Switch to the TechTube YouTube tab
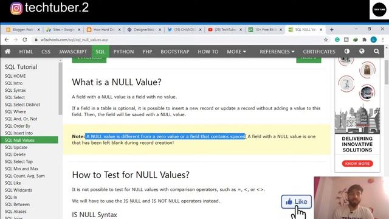Viewport: 389px width, 219px height. coord(225,30)
